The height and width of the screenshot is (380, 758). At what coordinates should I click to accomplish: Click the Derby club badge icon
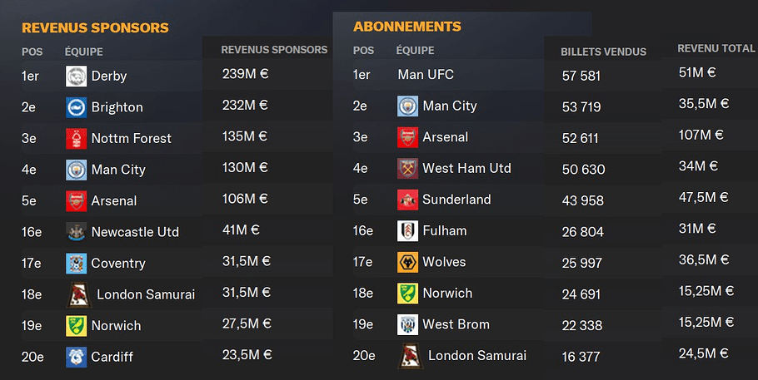tap(77, 76)
